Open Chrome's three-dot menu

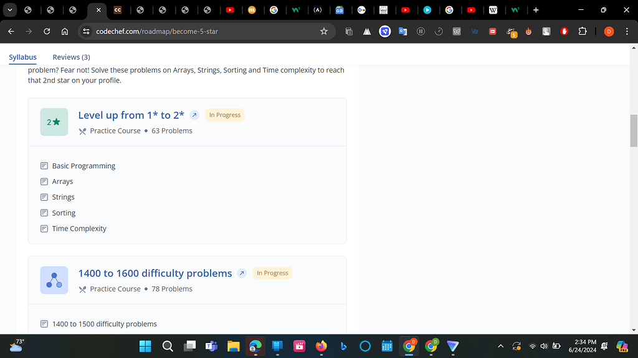click(x=626, y=31)
